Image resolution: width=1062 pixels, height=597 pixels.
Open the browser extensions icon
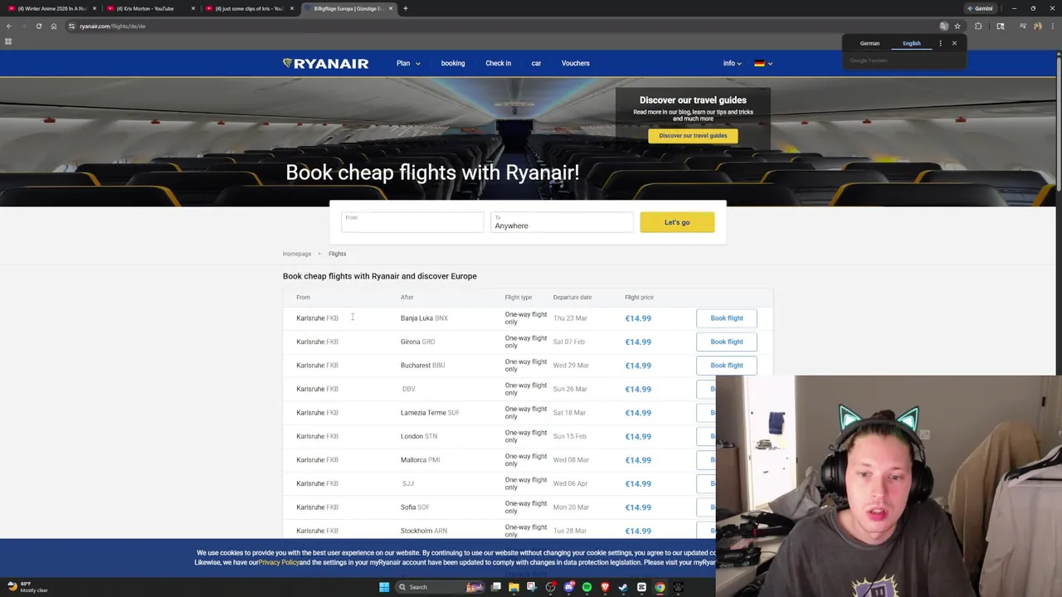pos(978,26)
